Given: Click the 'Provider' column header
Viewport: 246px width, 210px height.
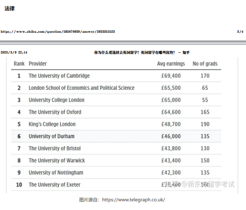Looking at the screenshot, I should pyautogui.click(x=38, y=64).
